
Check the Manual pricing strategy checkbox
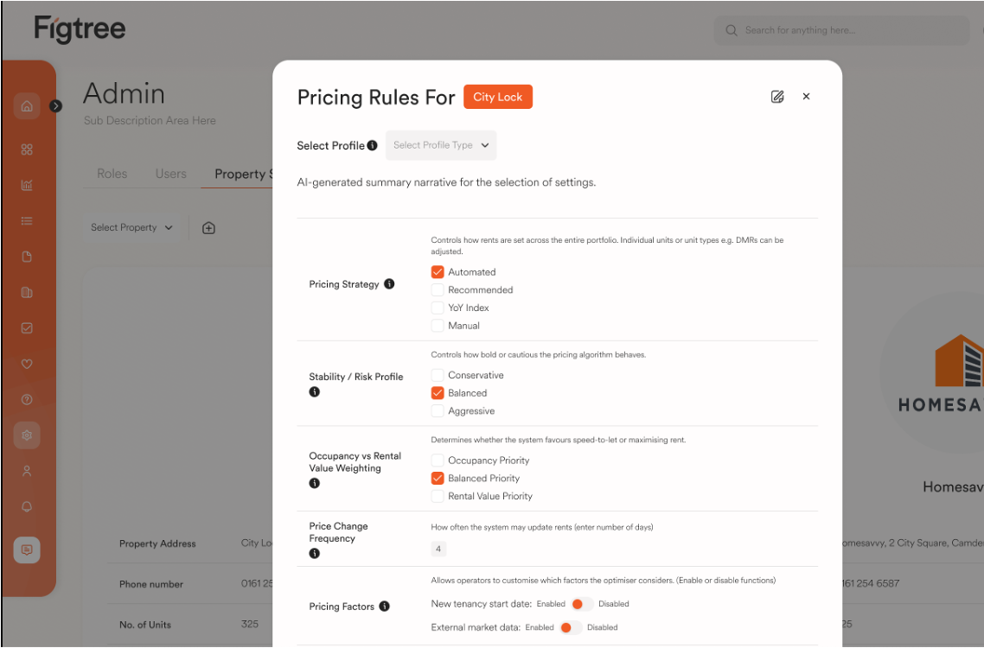(438, 326)
